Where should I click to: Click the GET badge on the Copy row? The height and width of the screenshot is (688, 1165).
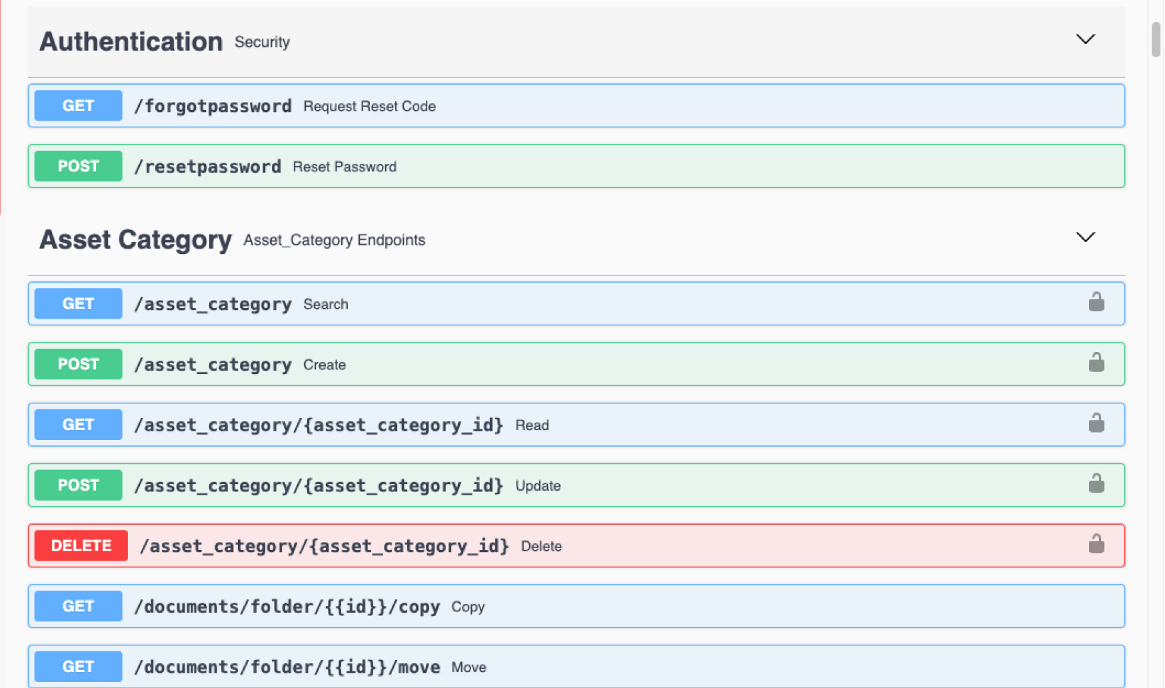(x=78, y=606)
